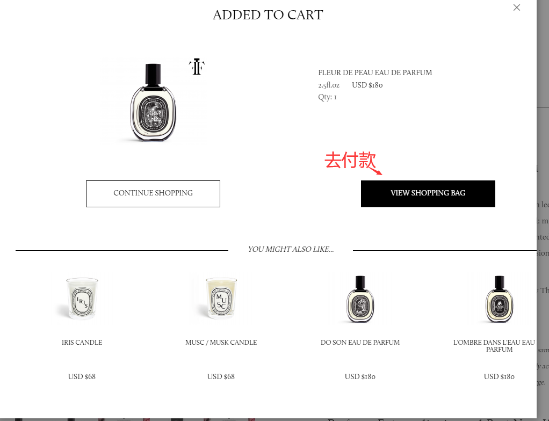Click the Qty: 1 text in cart item

327,97
